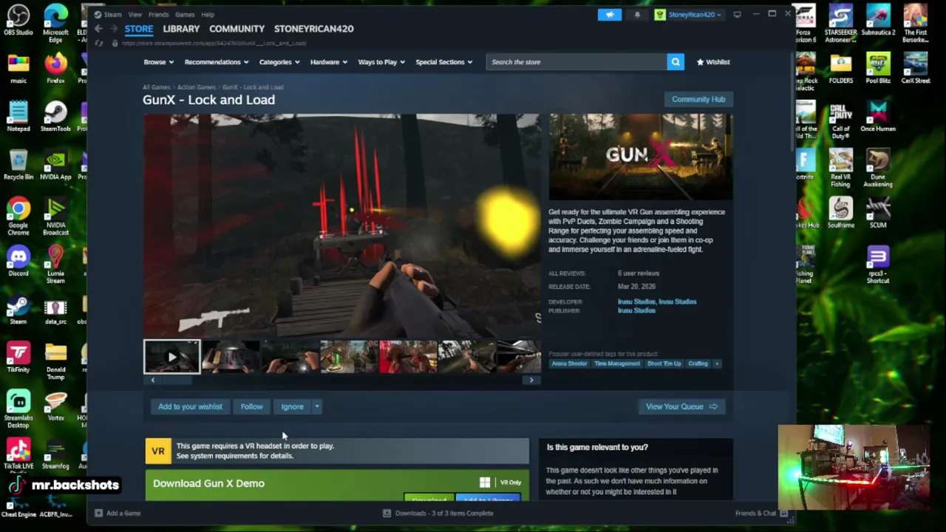Screen dimensions: 946x532
Task: Open the Special Sections dropdown
Action: 443,62
